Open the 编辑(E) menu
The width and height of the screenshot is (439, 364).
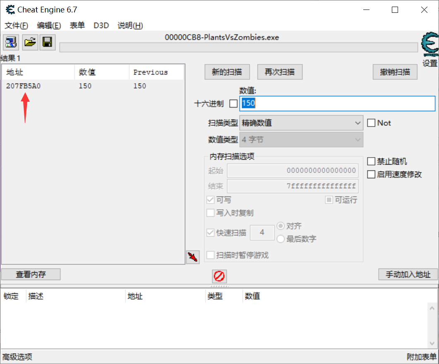click(49, 26)
